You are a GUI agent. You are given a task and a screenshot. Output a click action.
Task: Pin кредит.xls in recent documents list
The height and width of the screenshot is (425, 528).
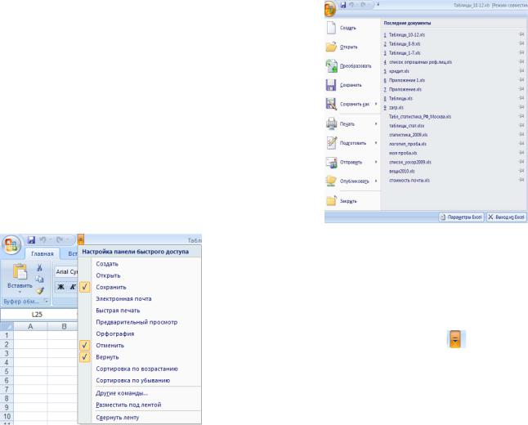(x=521, y=71)
